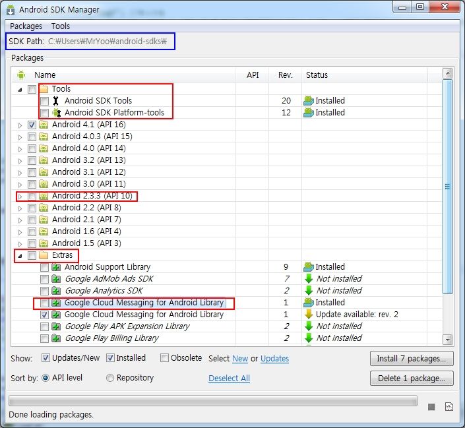Select the API level sort radio button

[46, 378]
